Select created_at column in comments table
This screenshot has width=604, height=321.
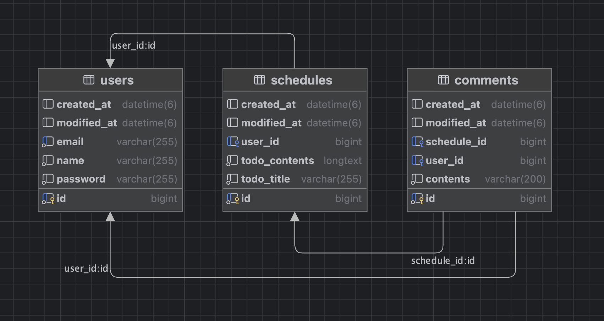pos(479,104)
